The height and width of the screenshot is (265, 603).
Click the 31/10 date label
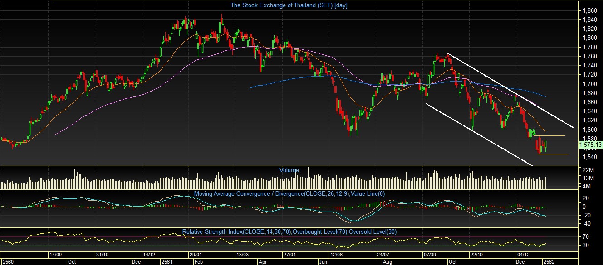pyautogui.click(x=102, y=255)
